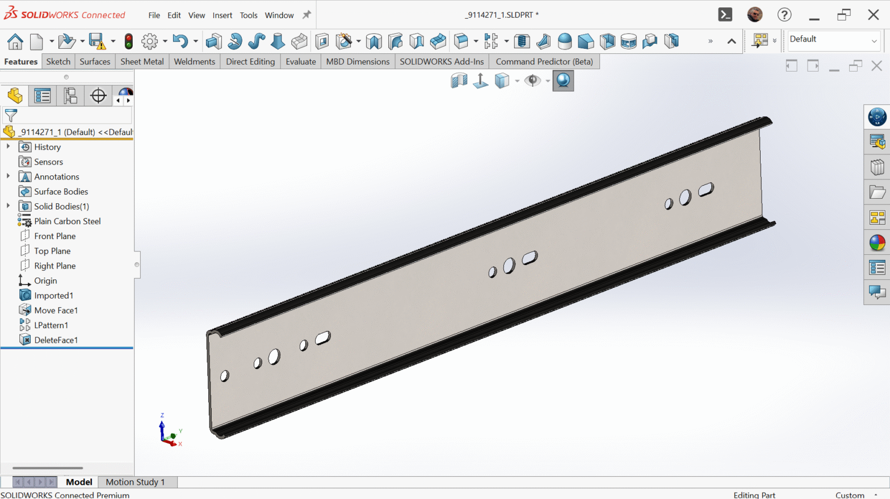This screenshot has width=890, height=499.
Task: Switch to the Sketch tab
Action: (58, 61)
